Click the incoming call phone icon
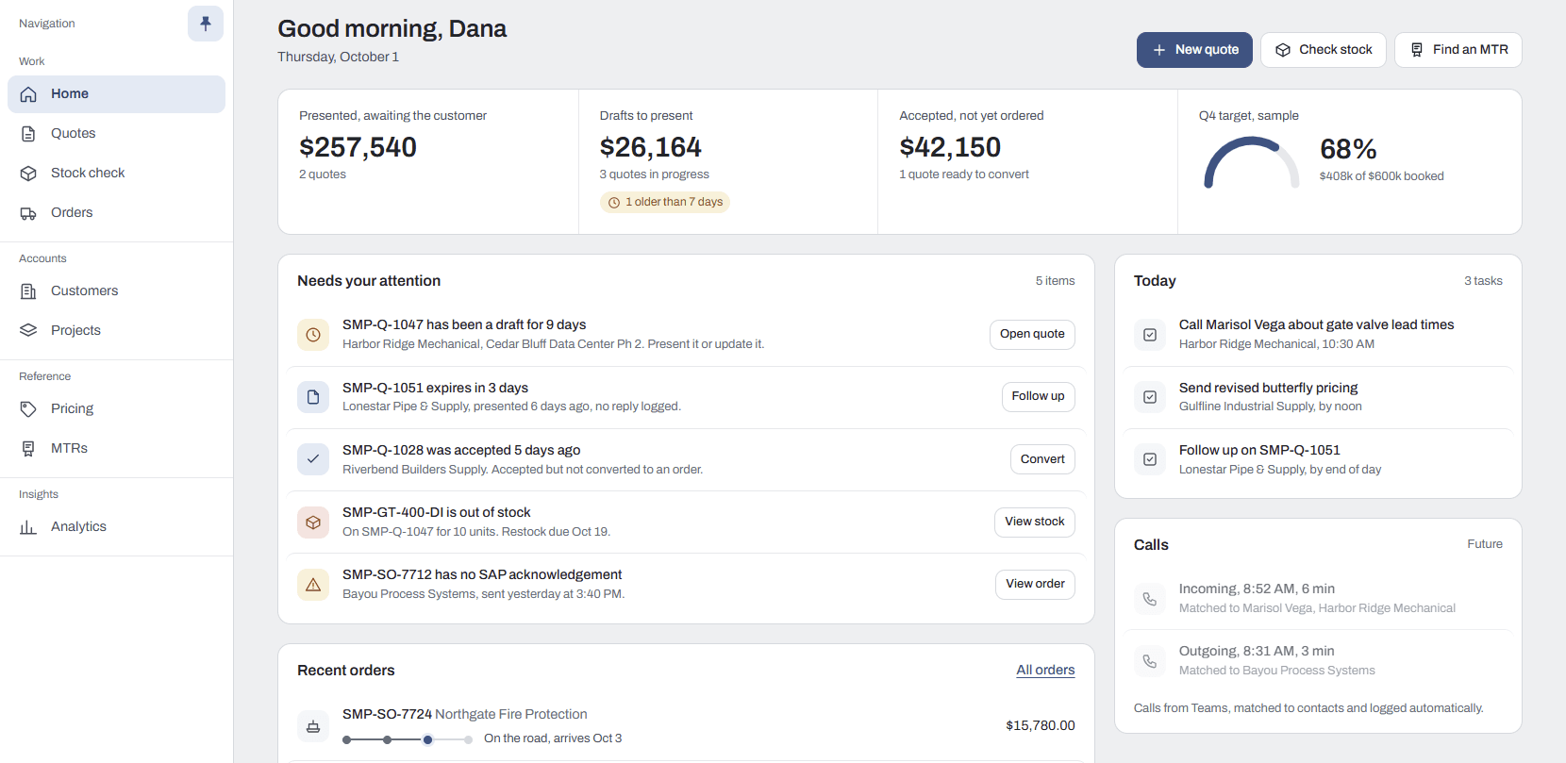Viewport: 1566px width, 763px height. (x=1150, y=599)
